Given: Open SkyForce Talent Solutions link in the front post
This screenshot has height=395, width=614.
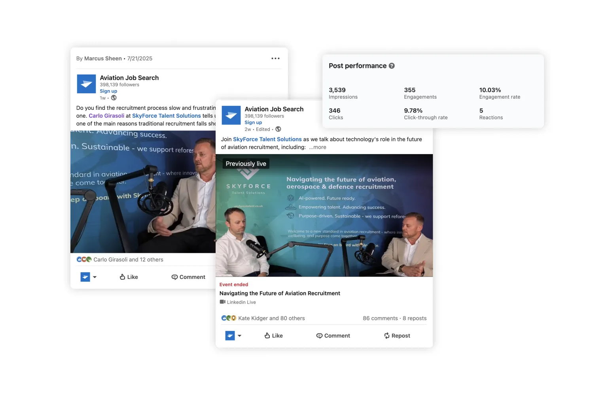Looking at the screenshot, I should coord(267,139).
